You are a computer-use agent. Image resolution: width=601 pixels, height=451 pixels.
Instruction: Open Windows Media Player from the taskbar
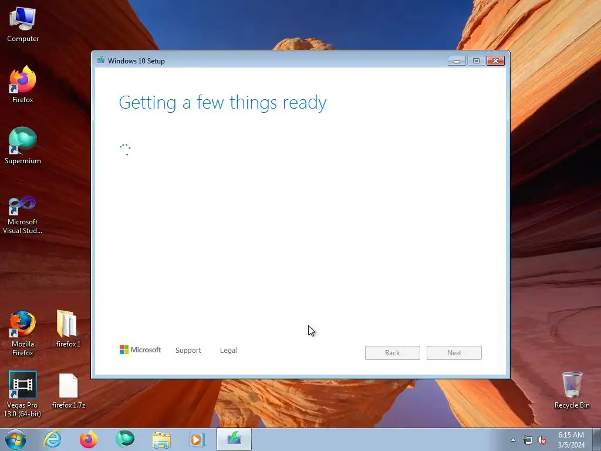197,439
